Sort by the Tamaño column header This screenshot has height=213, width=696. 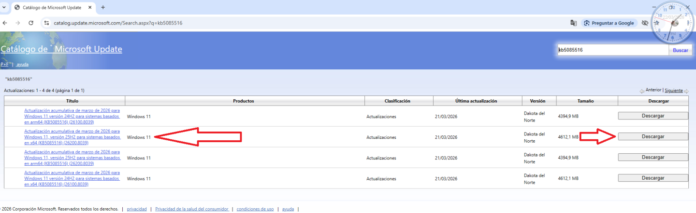(x=587, y=101)
